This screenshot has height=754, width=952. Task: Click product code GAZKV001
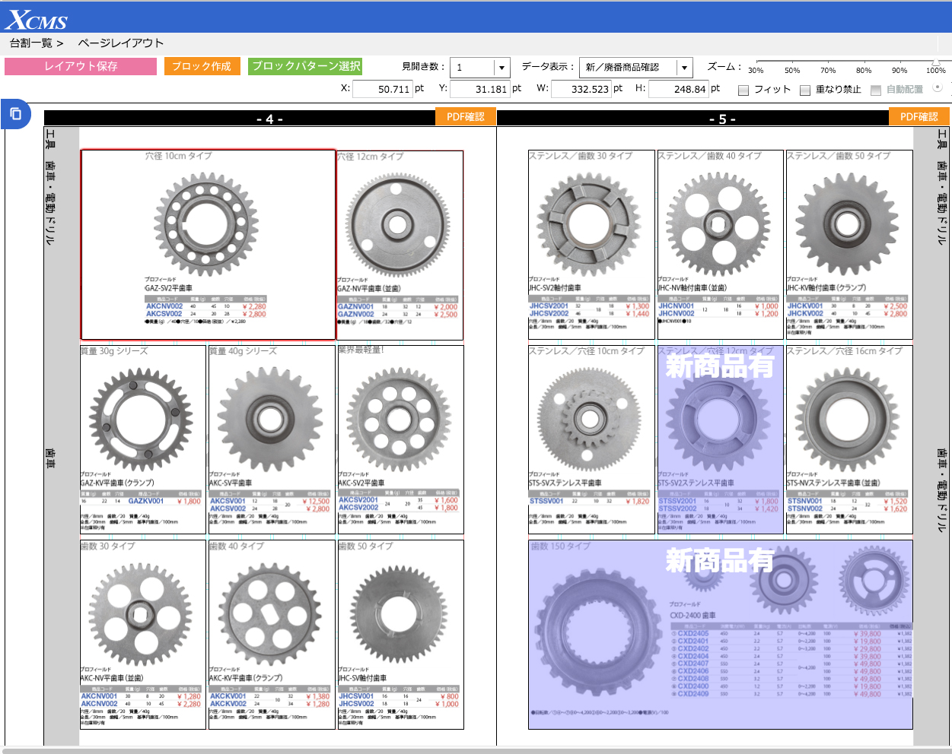[146, 501]
